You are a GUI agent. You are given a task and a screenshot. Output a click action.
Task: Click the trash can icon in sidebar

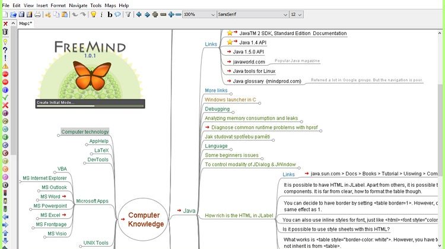pos(5,32)
